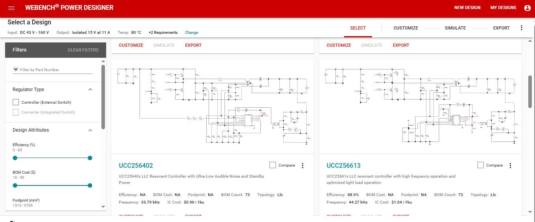Click BOM Cost slider minimum handle
535x222 pixels.
(15, 185)
